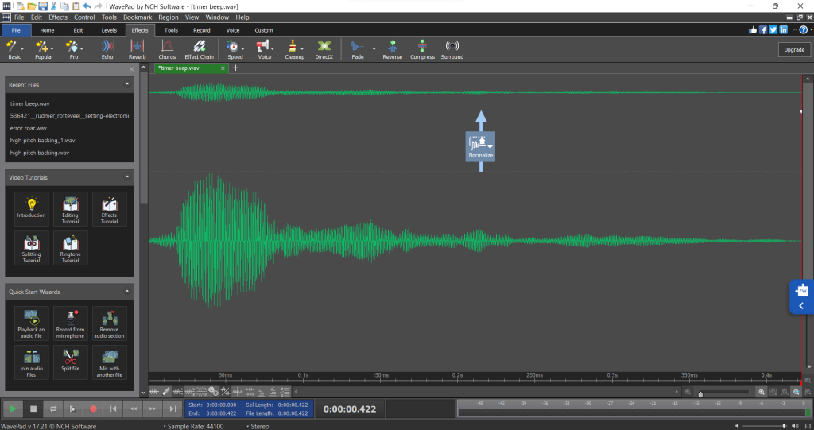This screenshot has width=814, height=430.
Task: Open the Splitting Tutorial video
Action: (31, 248)
